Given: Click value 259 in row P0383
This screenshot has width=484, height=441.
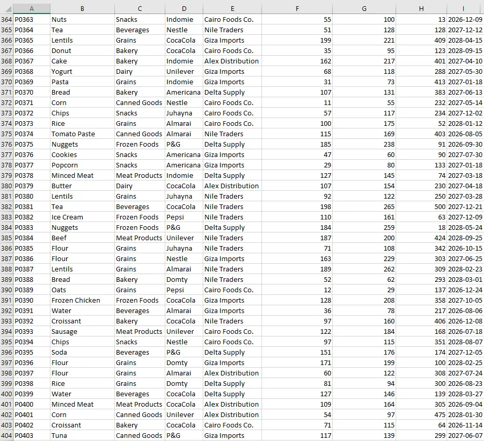Looking at the screenshot, I should coord(364,228).
